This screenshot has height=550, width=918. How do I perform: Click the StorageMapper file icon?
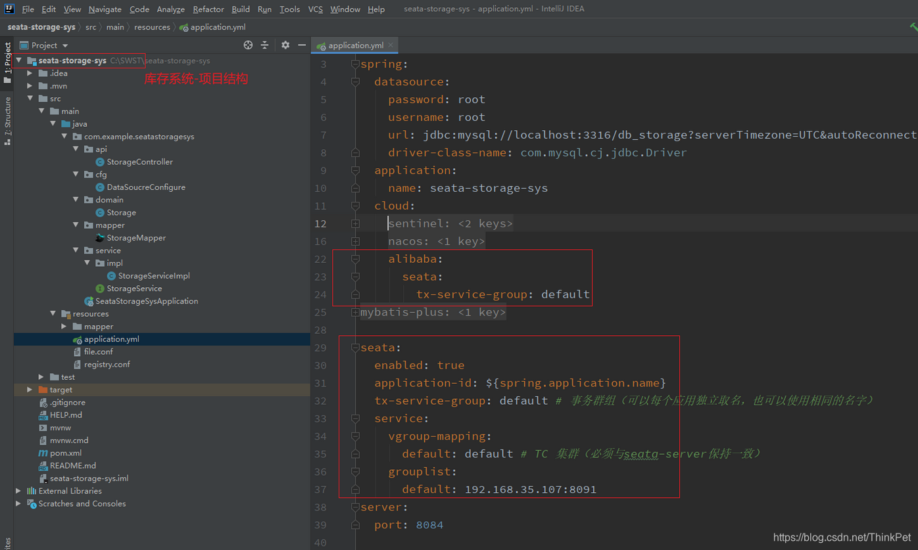pos(100,238)
